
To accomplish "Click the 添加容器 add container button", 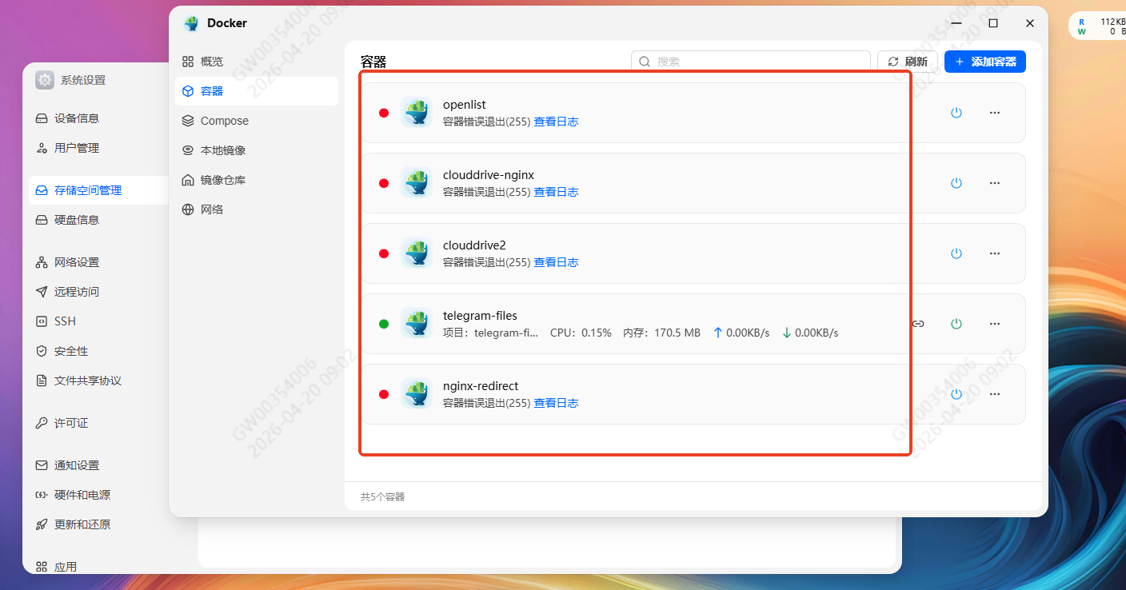I will 985,62.
